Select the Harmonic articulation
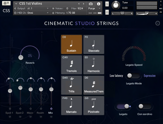 94,65
